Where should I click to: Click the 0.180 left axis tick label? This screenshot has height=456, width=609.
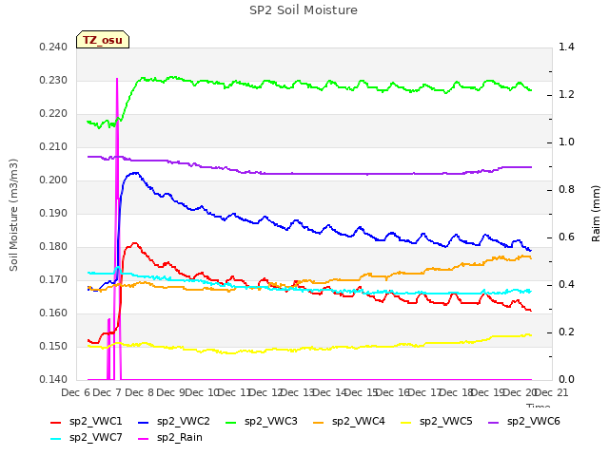pos(53,247)
